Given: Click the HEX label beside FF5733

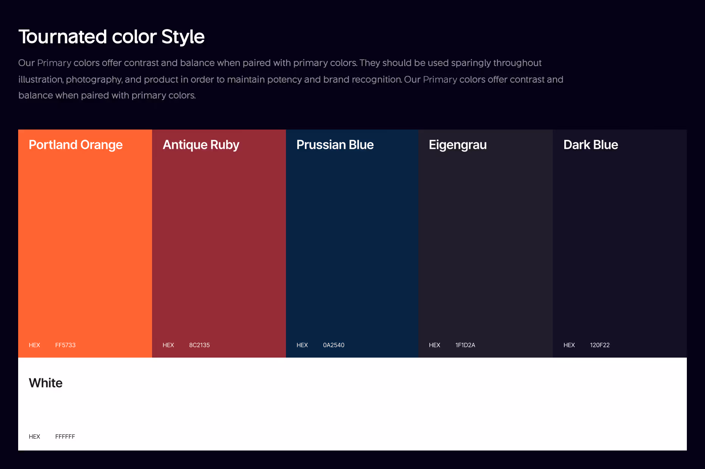Looking at the screenshot, I should (x=34, y=345).
